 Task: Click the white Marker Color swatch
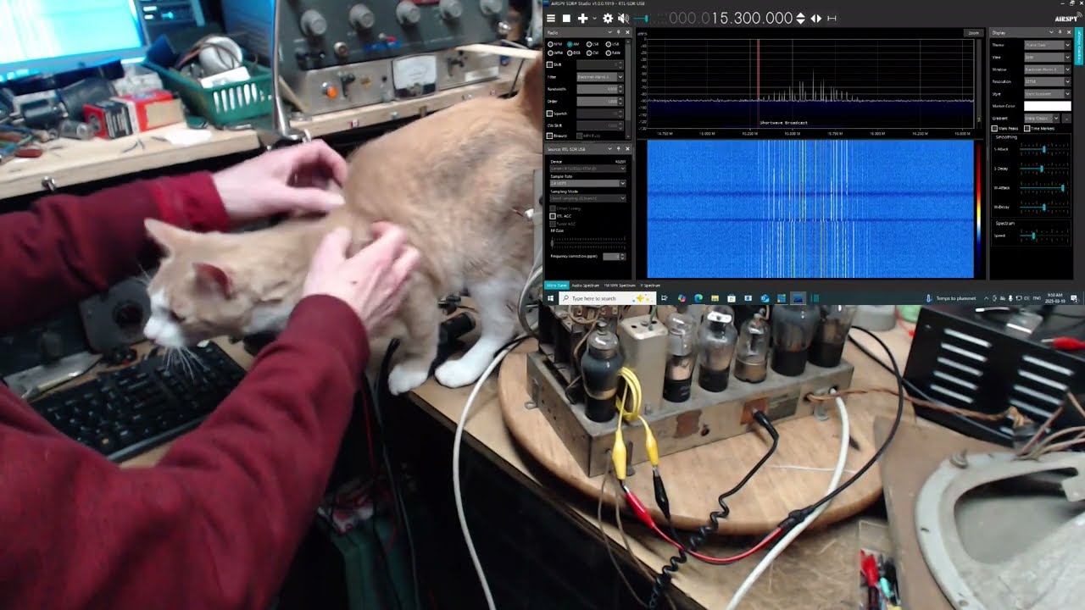1048,106
